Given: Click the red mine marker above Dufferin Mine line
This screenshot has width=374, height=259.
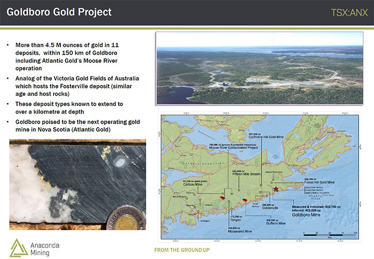Looking at the screenshot, I should [245, 200].
